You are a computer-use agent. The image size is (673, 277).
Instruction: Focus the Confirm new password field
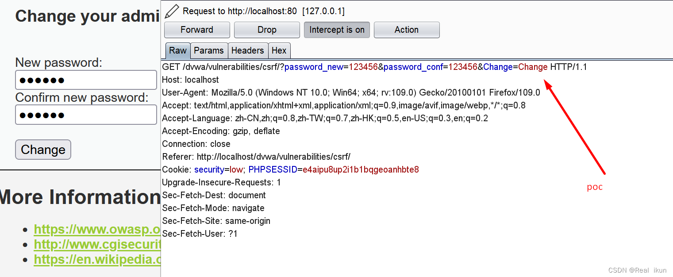click(x=86, y=115)
